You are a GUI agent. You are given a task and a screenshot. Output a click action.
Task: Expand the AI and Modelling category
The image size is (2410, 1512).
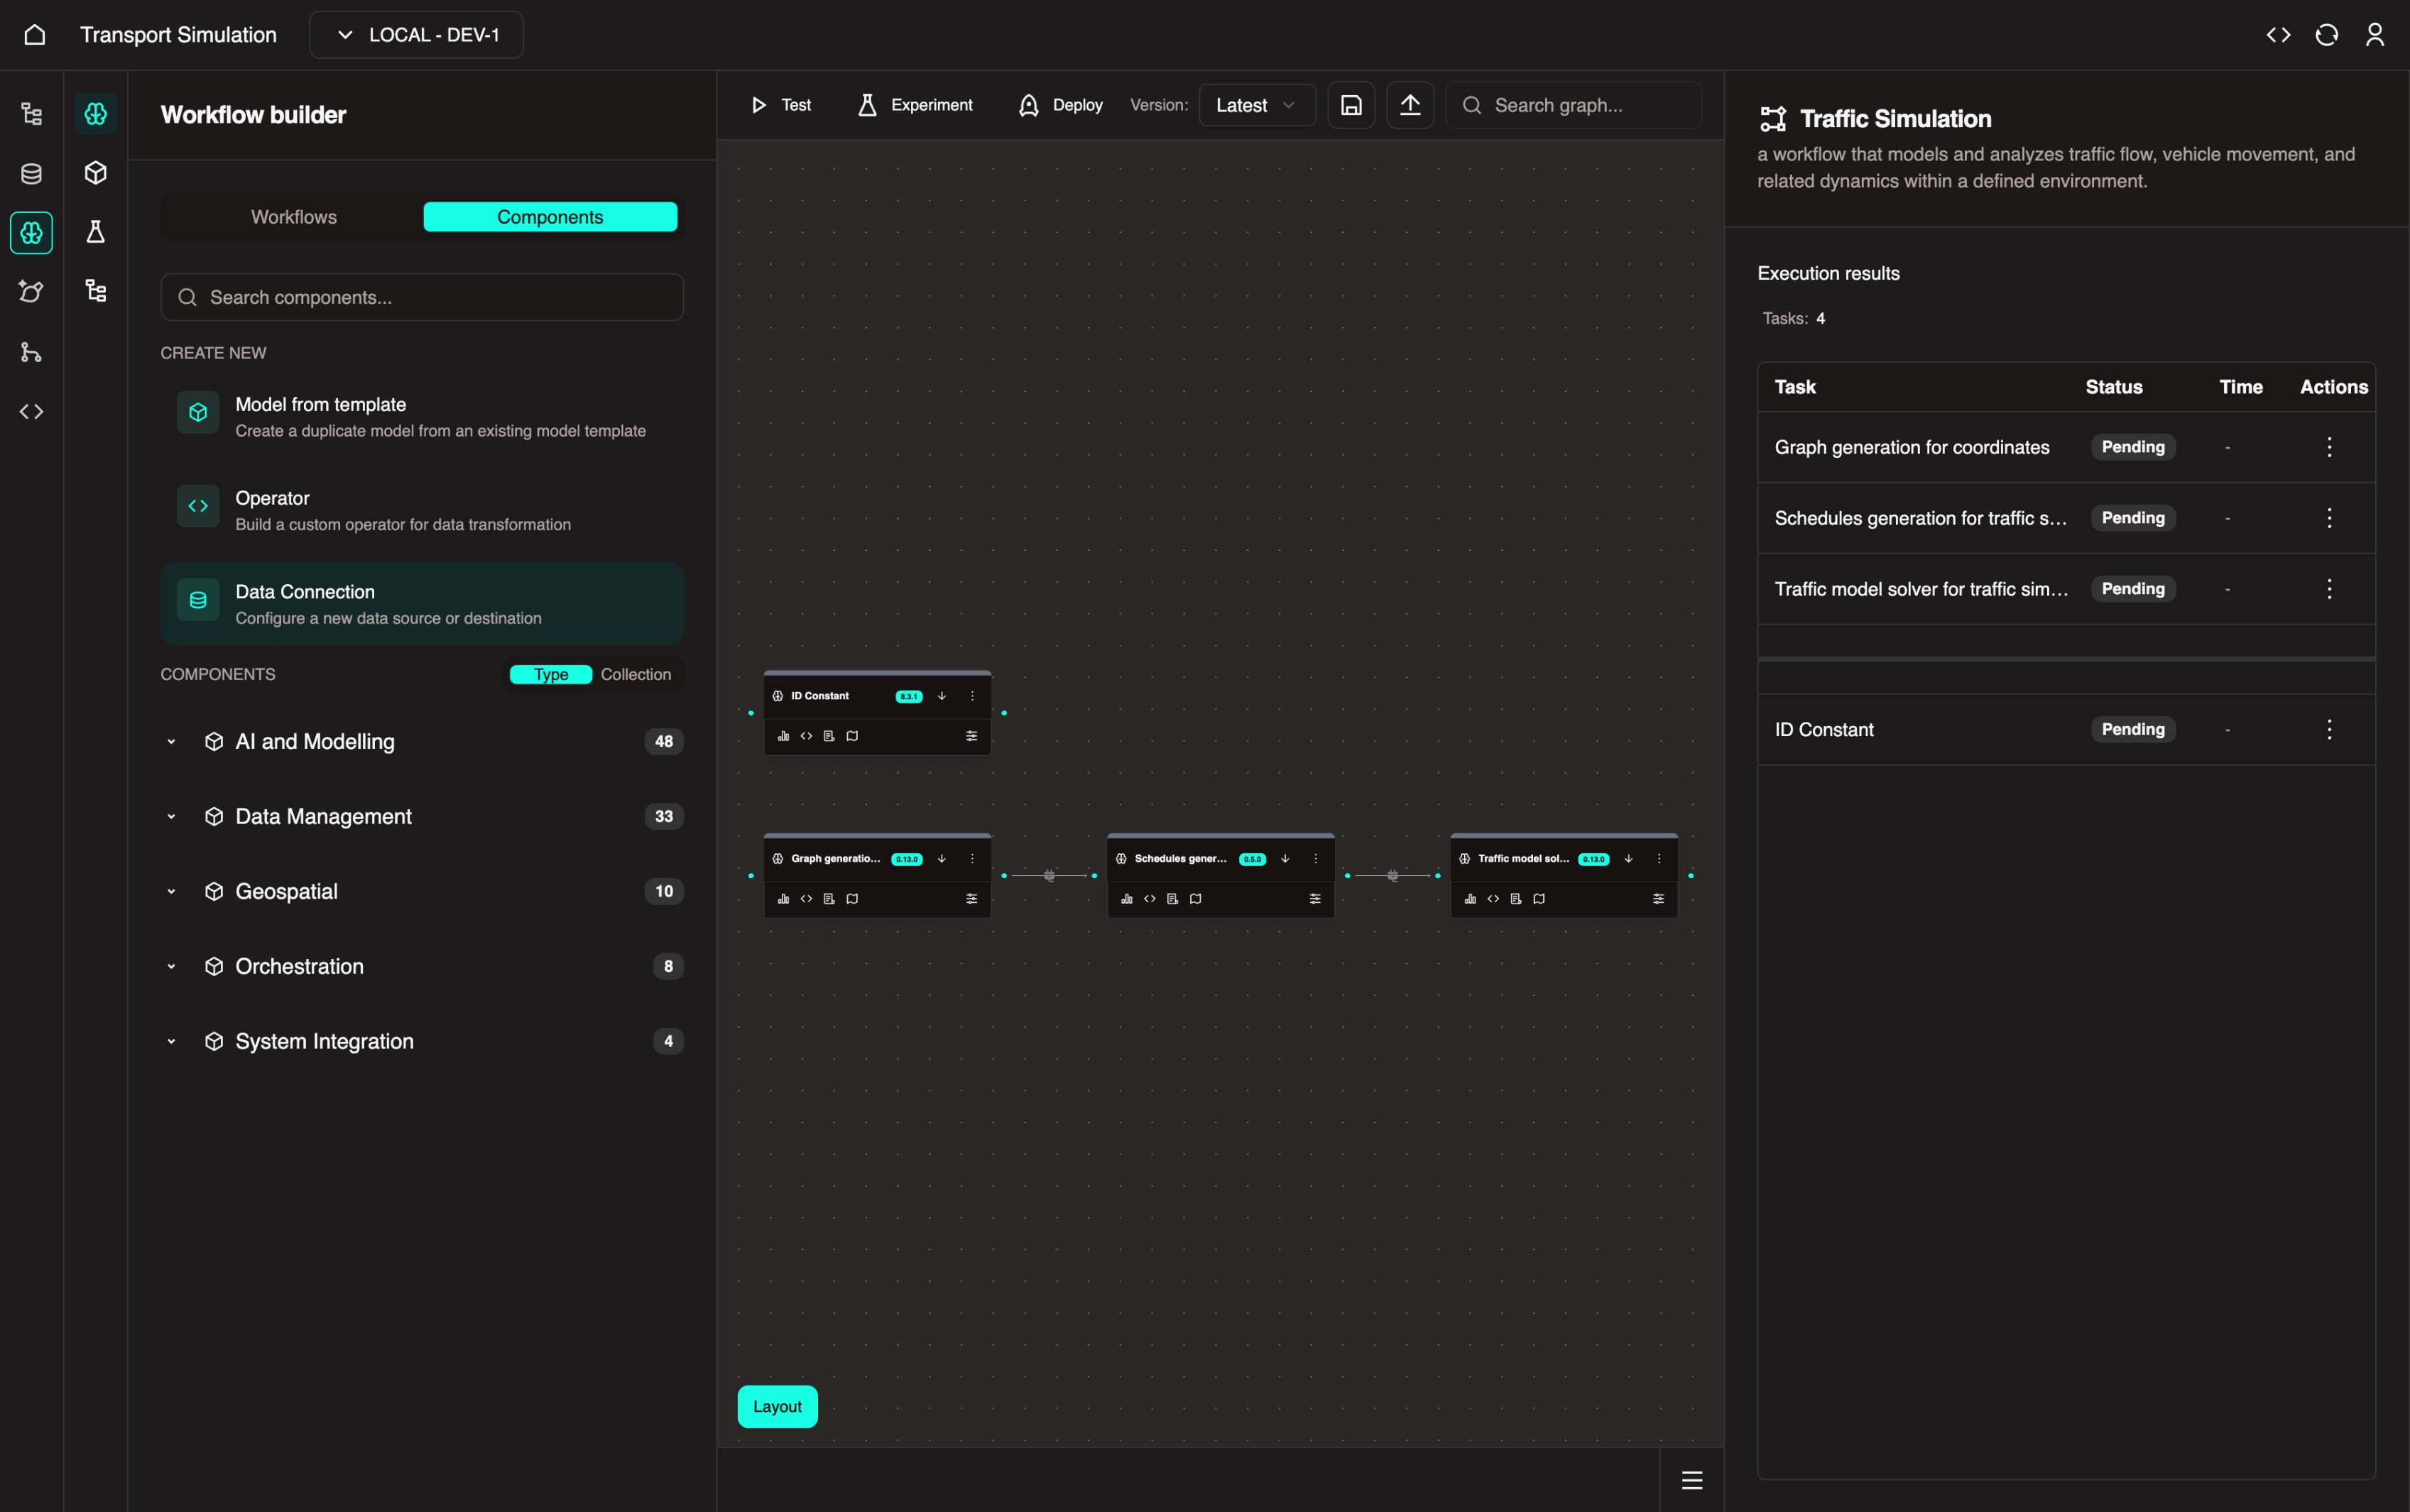(x=421, y=741)
